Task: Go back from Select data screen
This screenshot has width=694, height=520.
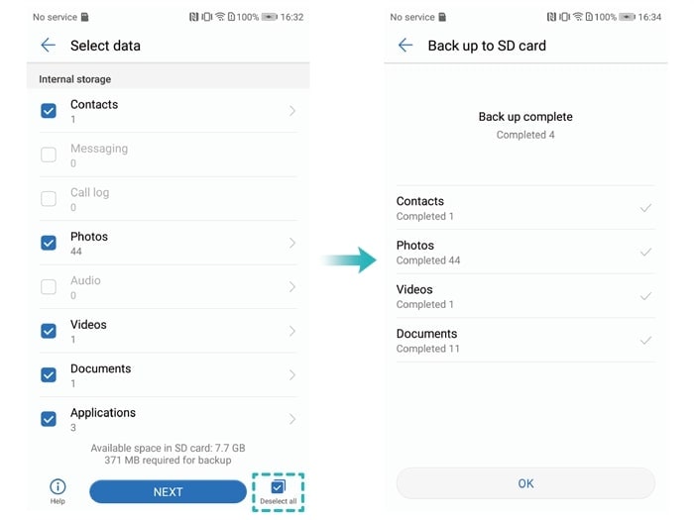Action: pyautogui.click(x=48, y=46)
